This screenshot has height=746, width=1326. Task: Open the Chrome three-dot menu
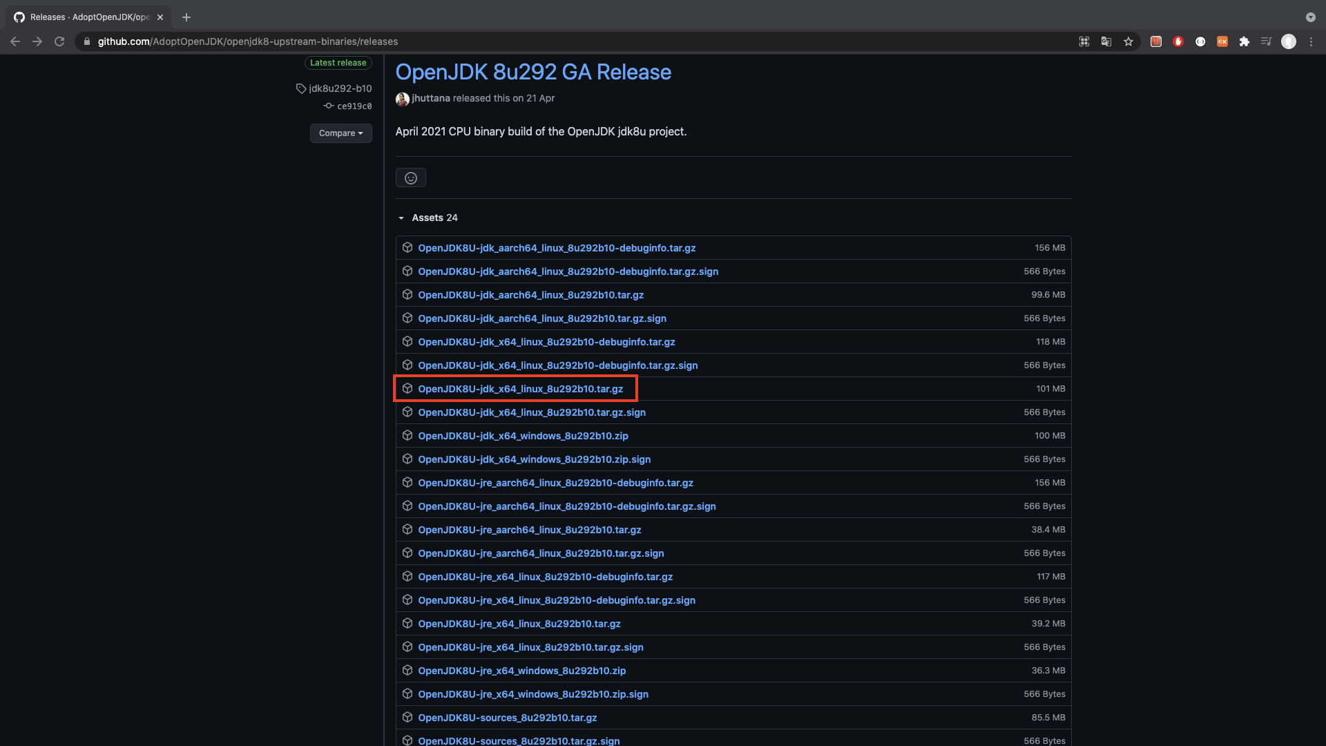(1311, 41)
